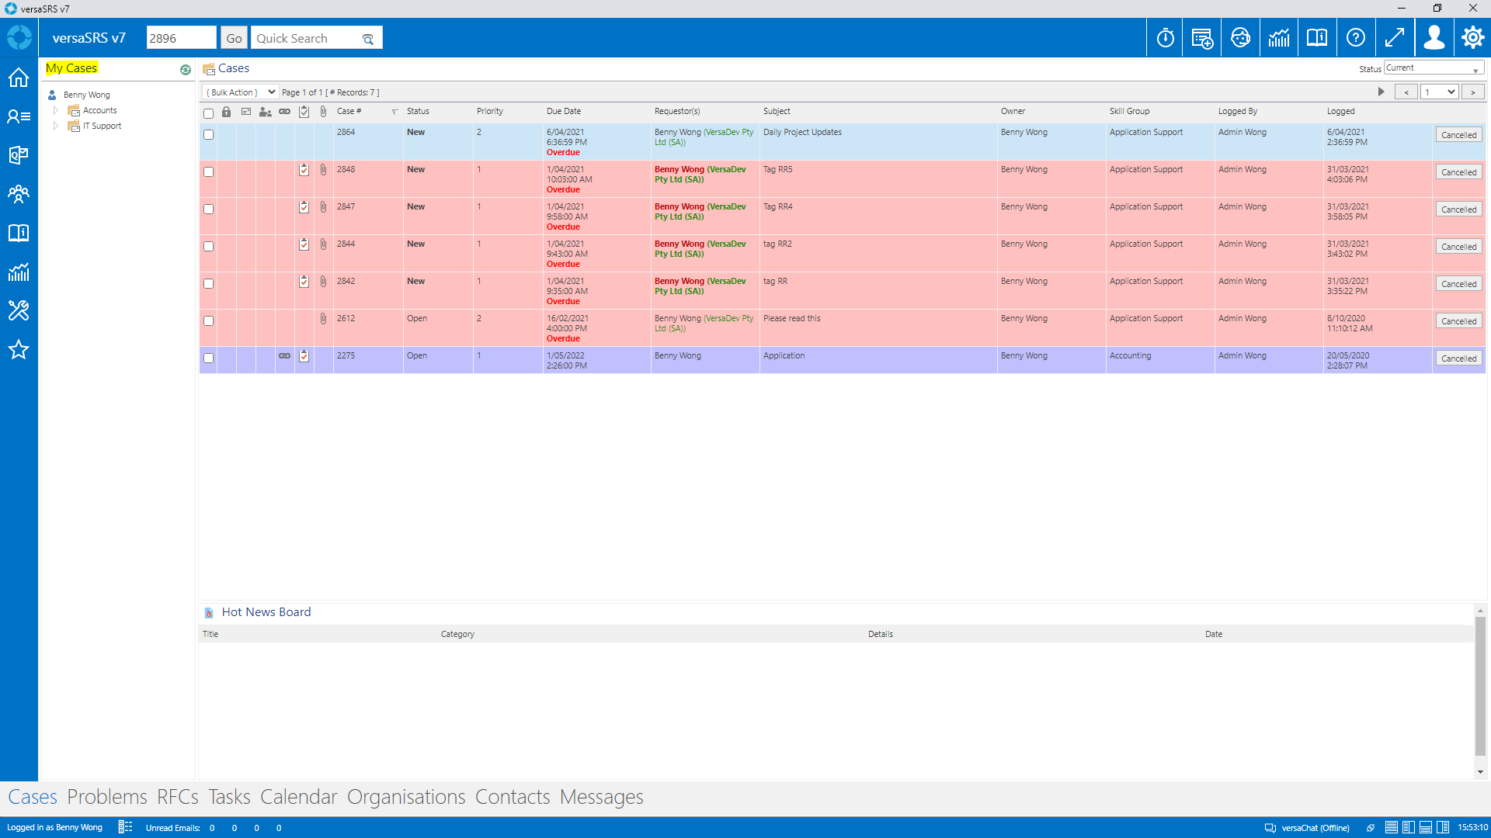Open the favorites star icon in the sidebar
This screenshot has width=1491, height=838.
(x=18, y=349)
